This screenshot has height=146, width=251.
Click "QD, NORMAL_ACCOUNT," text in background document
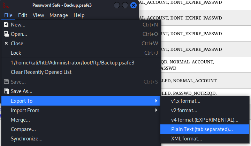(x=188, y=62)
